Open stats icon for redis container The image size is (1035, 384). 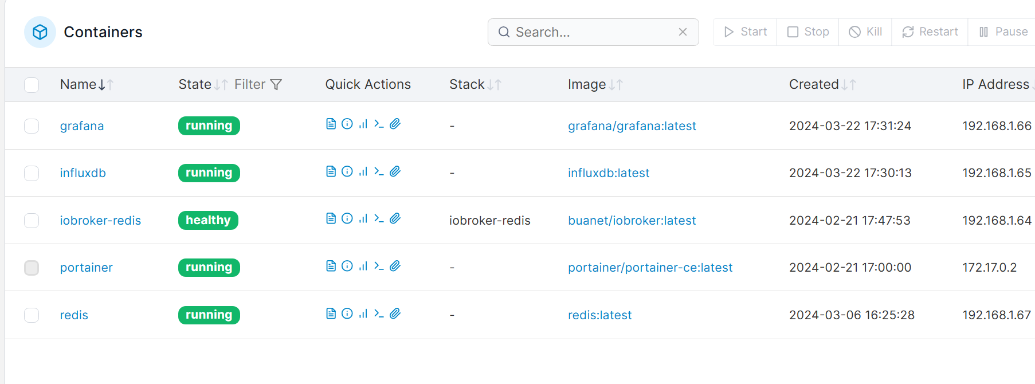pyautogui.click(x=363, y=314)
